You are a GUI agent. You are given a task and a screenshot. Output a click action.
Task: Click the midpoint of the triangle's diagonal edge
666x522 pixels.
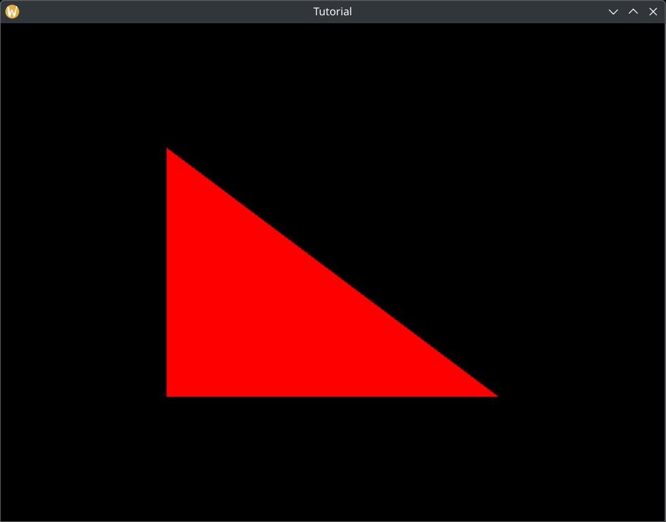coord(332,272)
